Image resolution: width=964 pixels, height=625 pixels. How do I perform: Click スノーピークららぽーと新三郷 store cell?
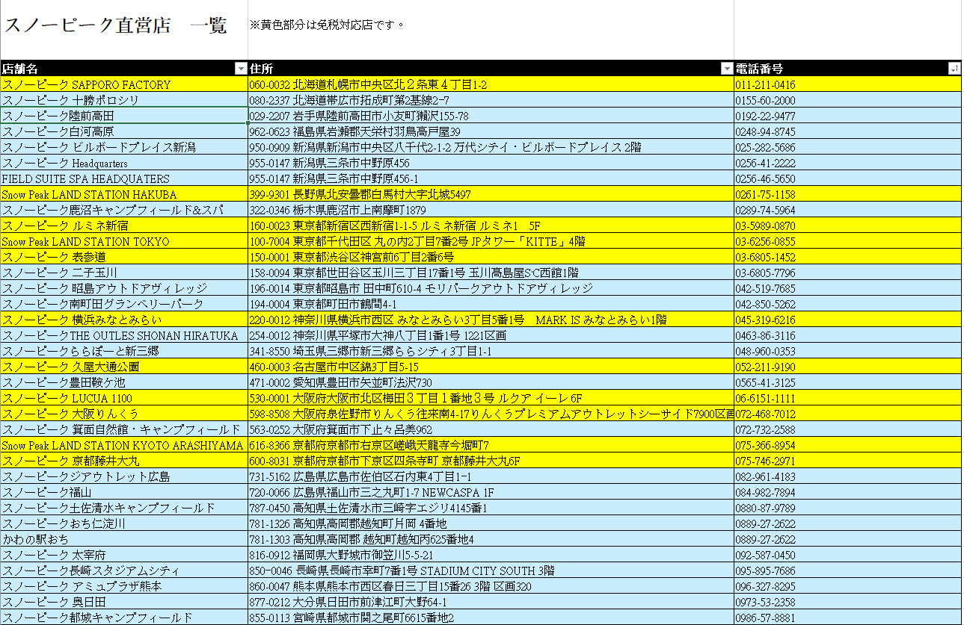(124, 352)
